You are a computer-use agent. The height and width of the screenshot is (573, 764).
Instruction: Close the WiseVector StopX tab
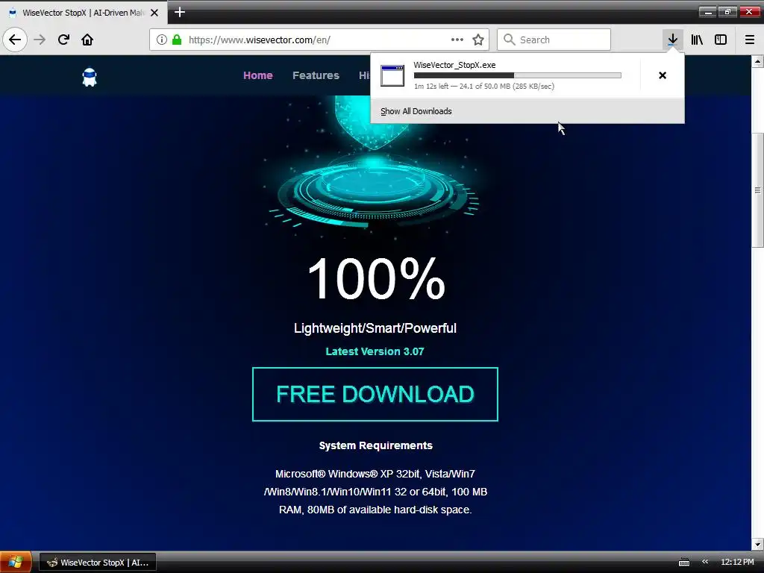(x=154, y=13)
